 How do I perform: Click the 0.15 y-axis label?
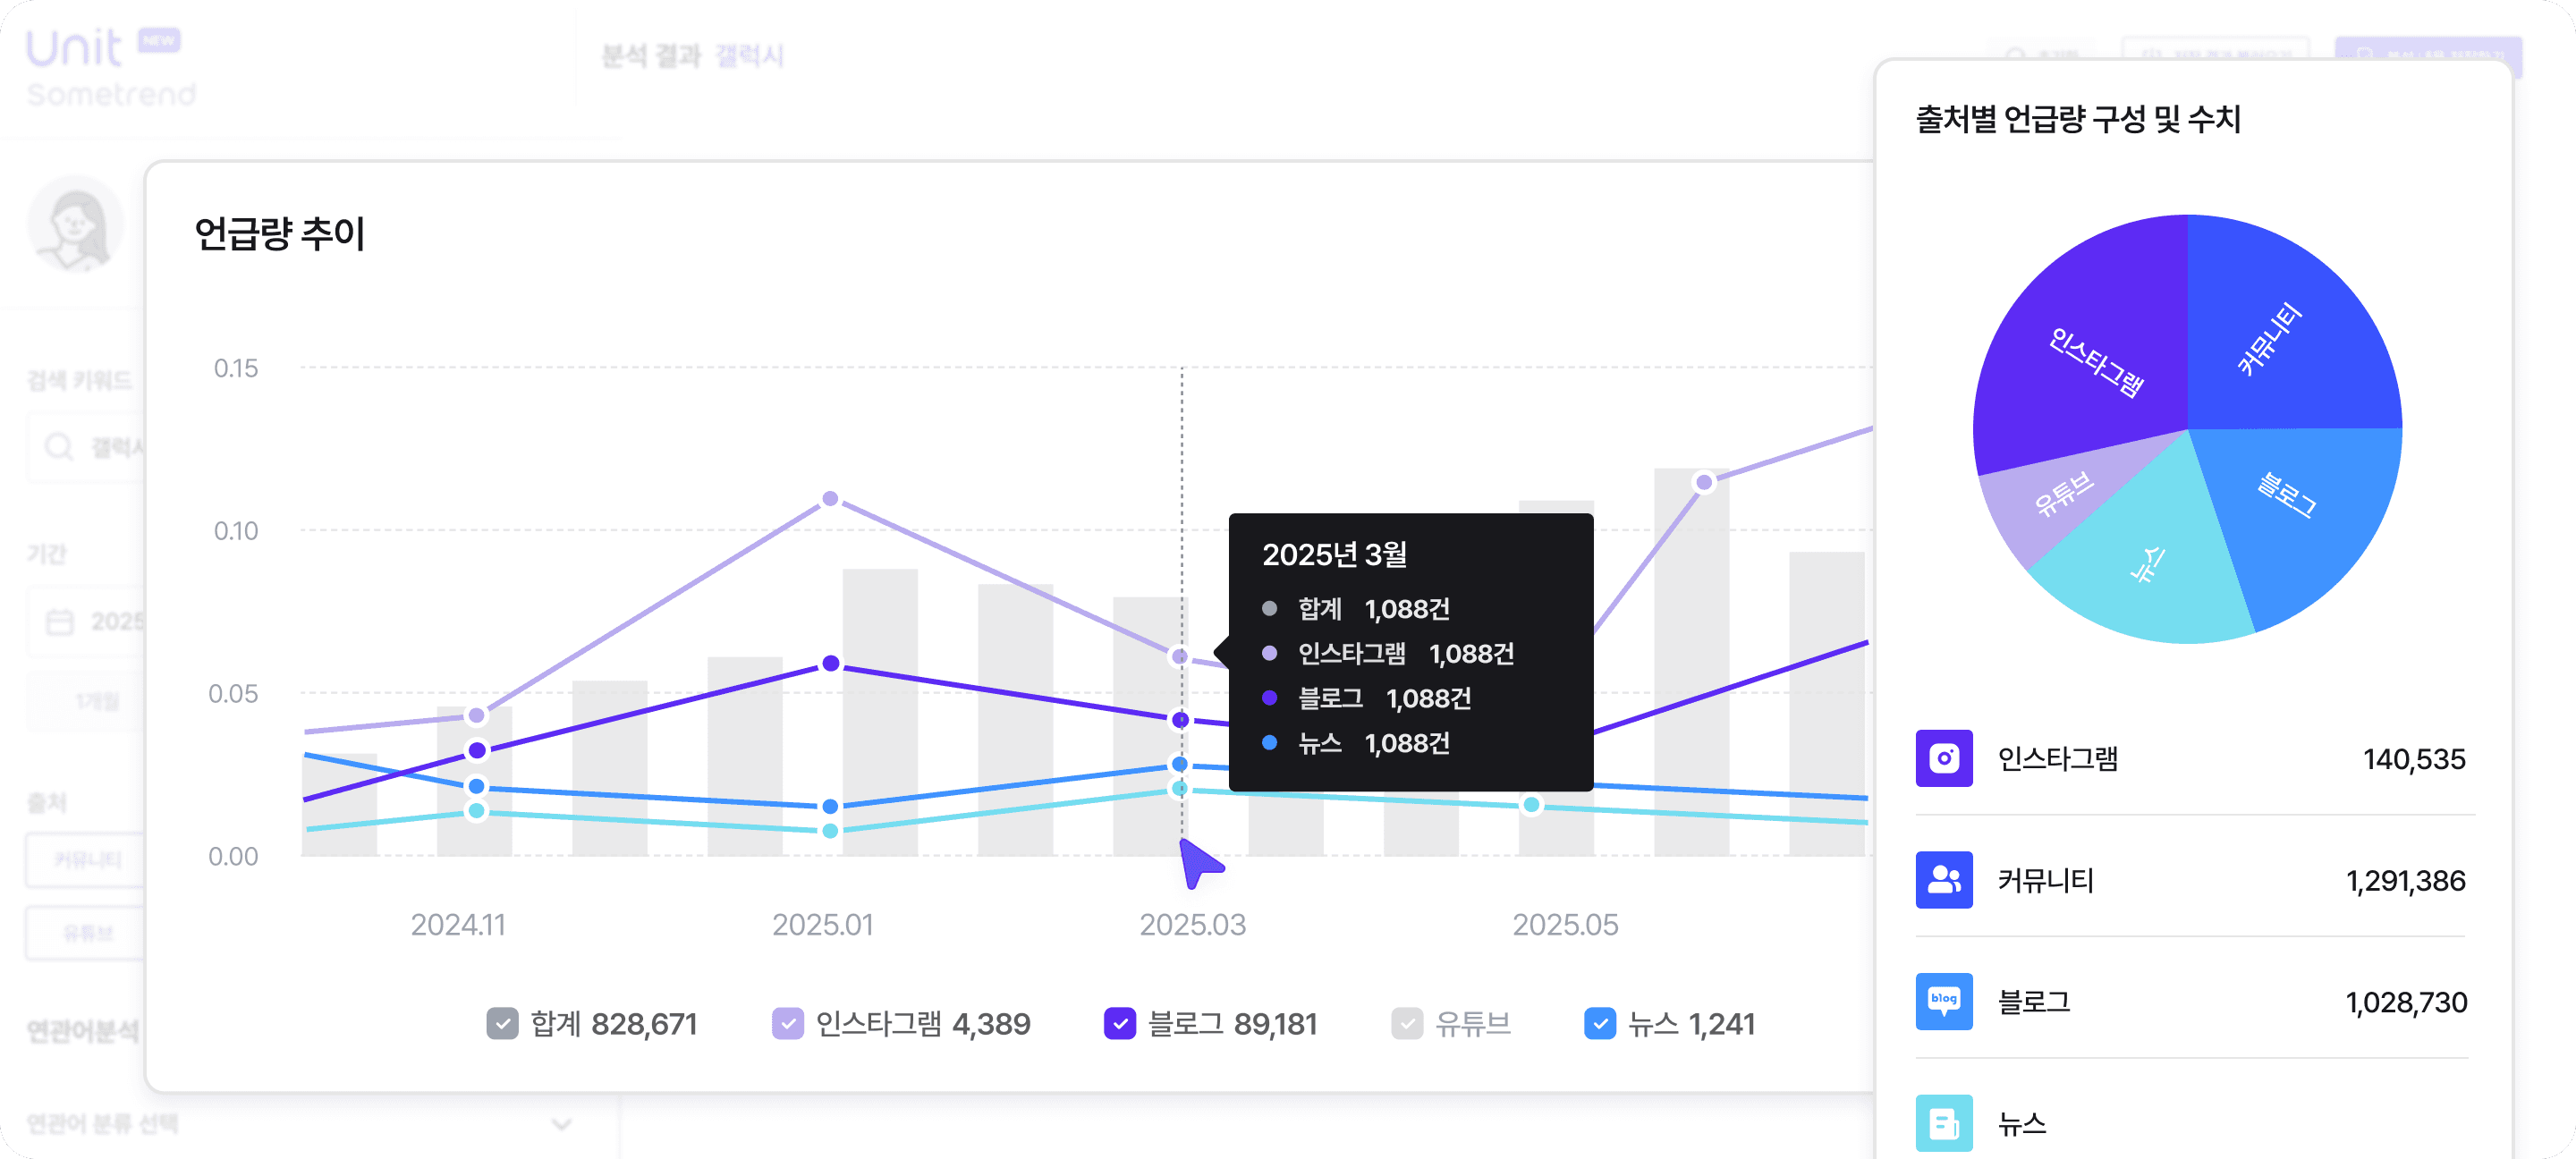click(x=236, y=368)
